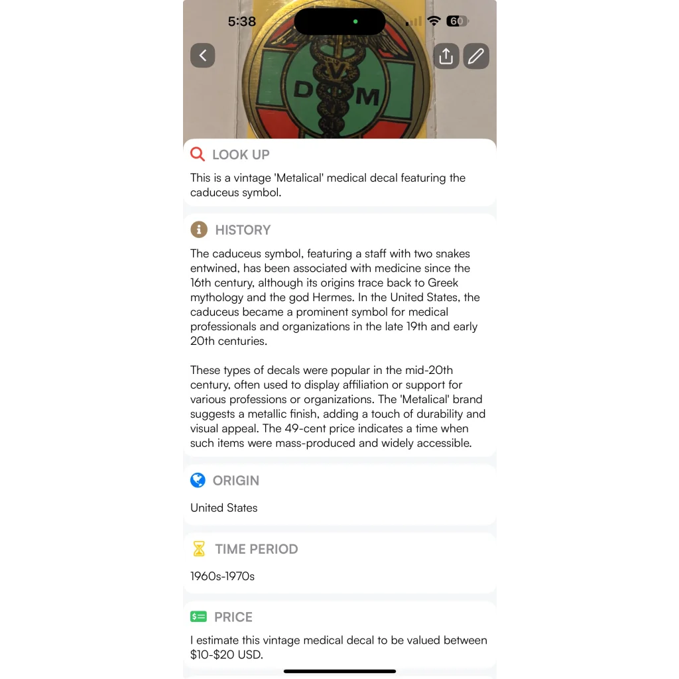The height and width of the screenshot is (679, 679).
Task: Select the HISTORY section heading
Action: (243, 230)
